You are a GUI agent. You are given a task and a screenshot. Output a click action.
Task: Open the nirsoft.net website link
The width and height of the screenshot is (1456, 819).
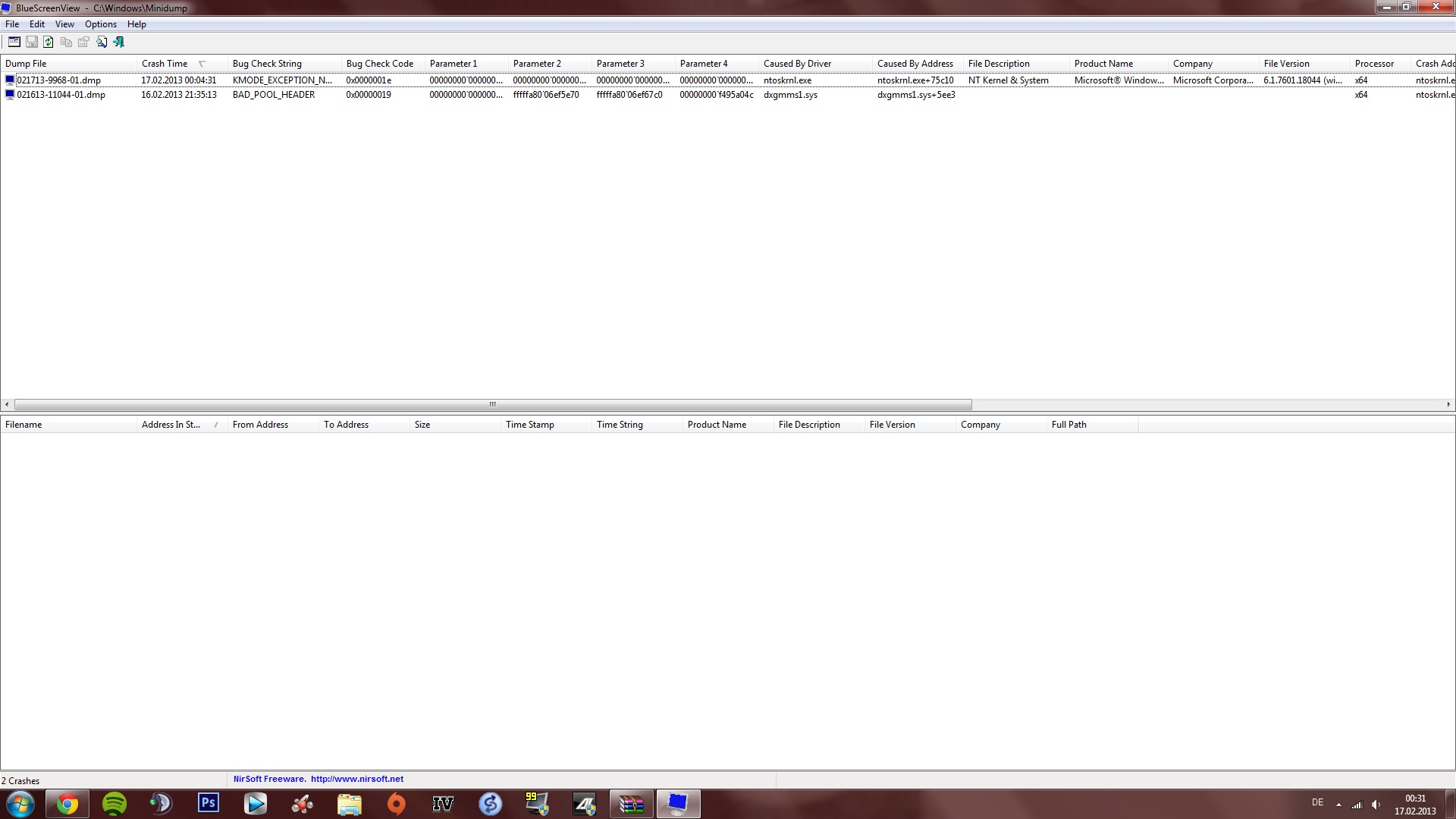(356, 779)
